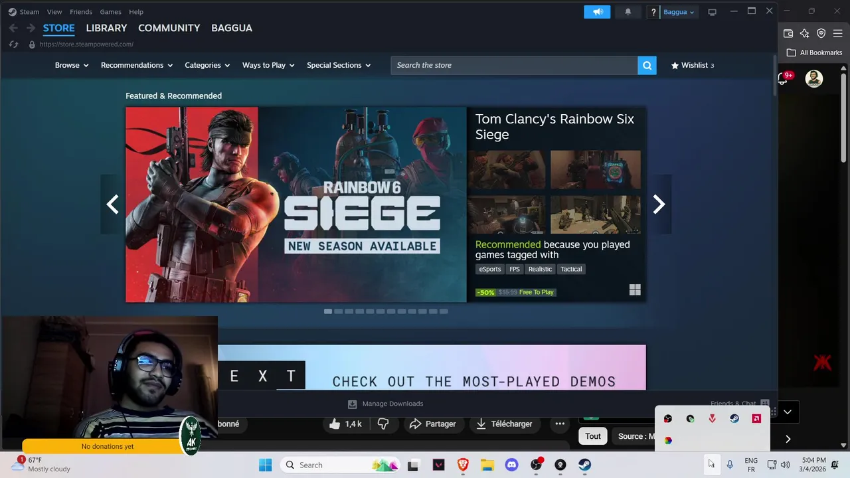Open more actions ellipsis under video
Screen dimensions: 850x478
coord(560,424)
